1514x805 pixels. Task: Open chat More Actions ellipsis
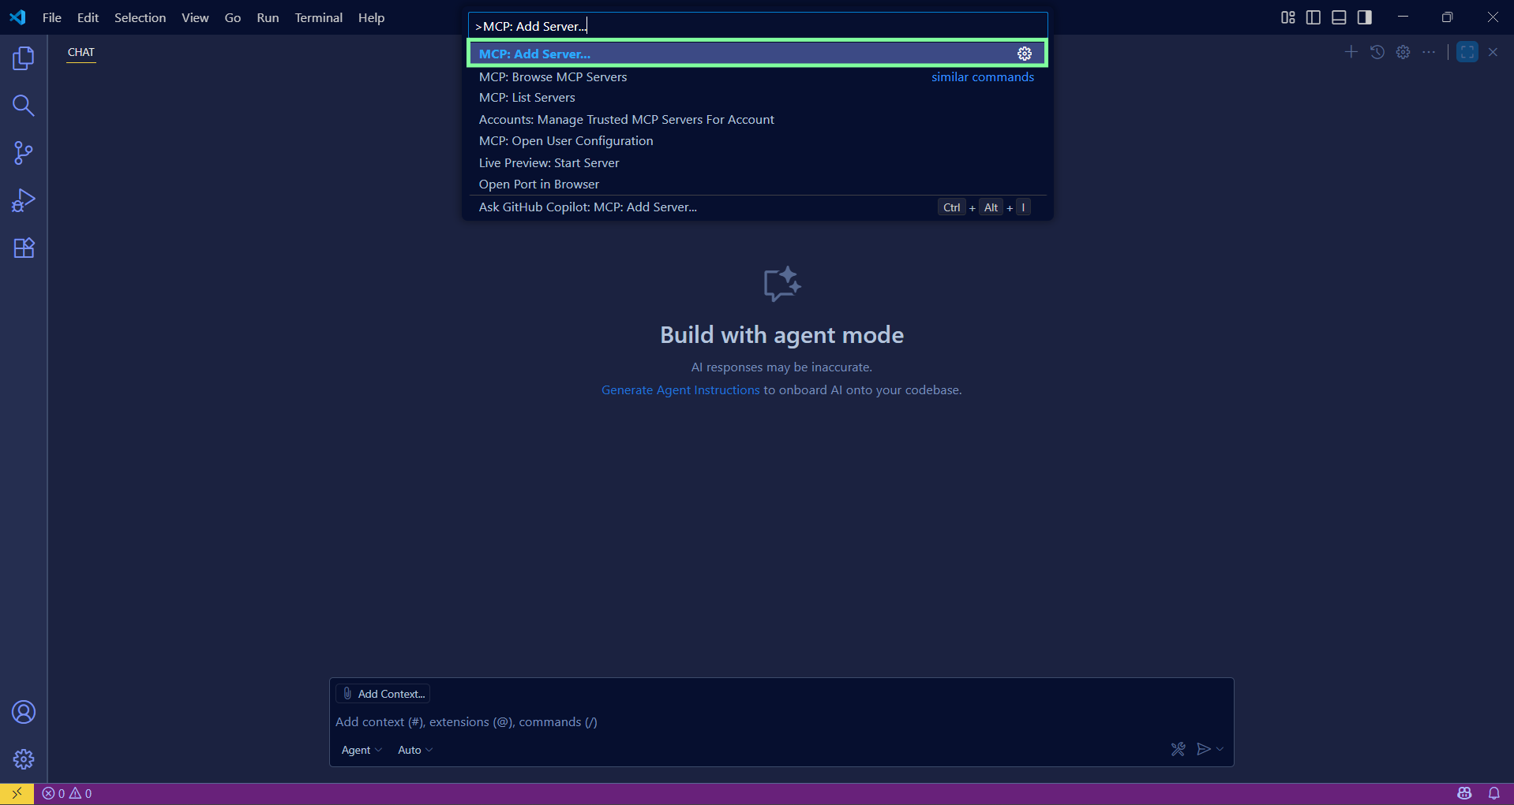pyautogui.click(x=1429, y=52)
